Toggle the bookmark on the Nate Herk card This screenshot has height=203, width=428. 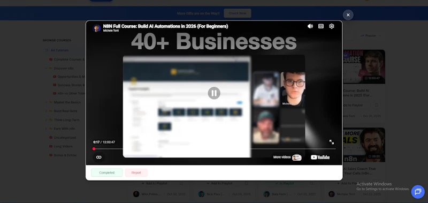tap(311, 183)
